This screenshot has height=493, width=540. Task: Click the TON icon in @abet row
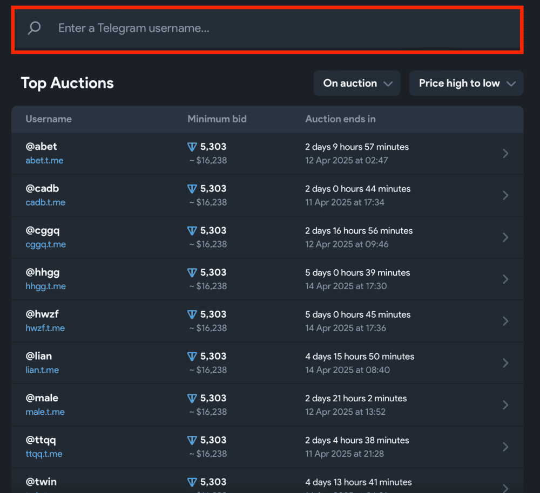pyautogui.click(x=192, y=147)
